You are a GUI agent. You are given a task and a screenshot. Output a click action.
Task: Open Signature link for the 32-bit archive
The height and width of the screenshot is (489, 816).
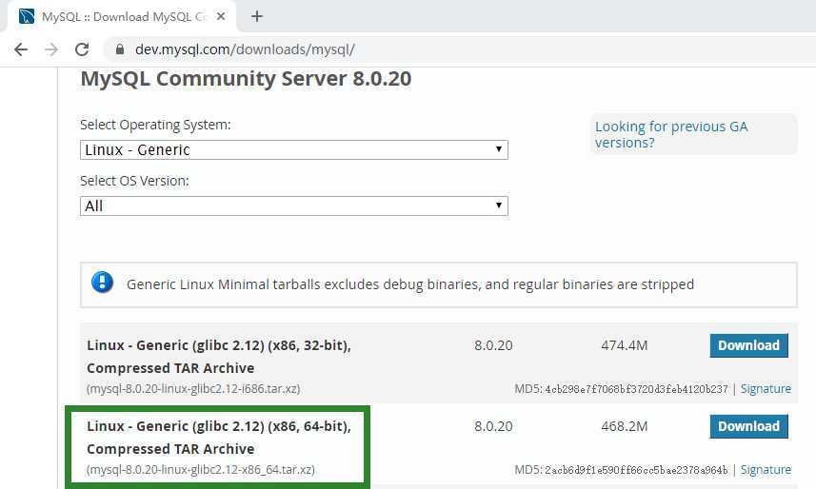(x=766, y=388)
